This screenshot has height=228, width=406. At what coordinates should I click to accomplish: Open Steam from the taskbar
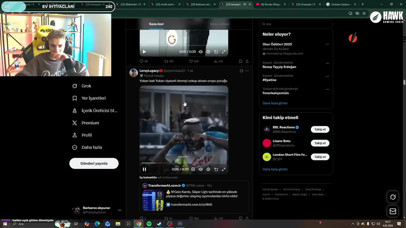click(x=159, y=224)
